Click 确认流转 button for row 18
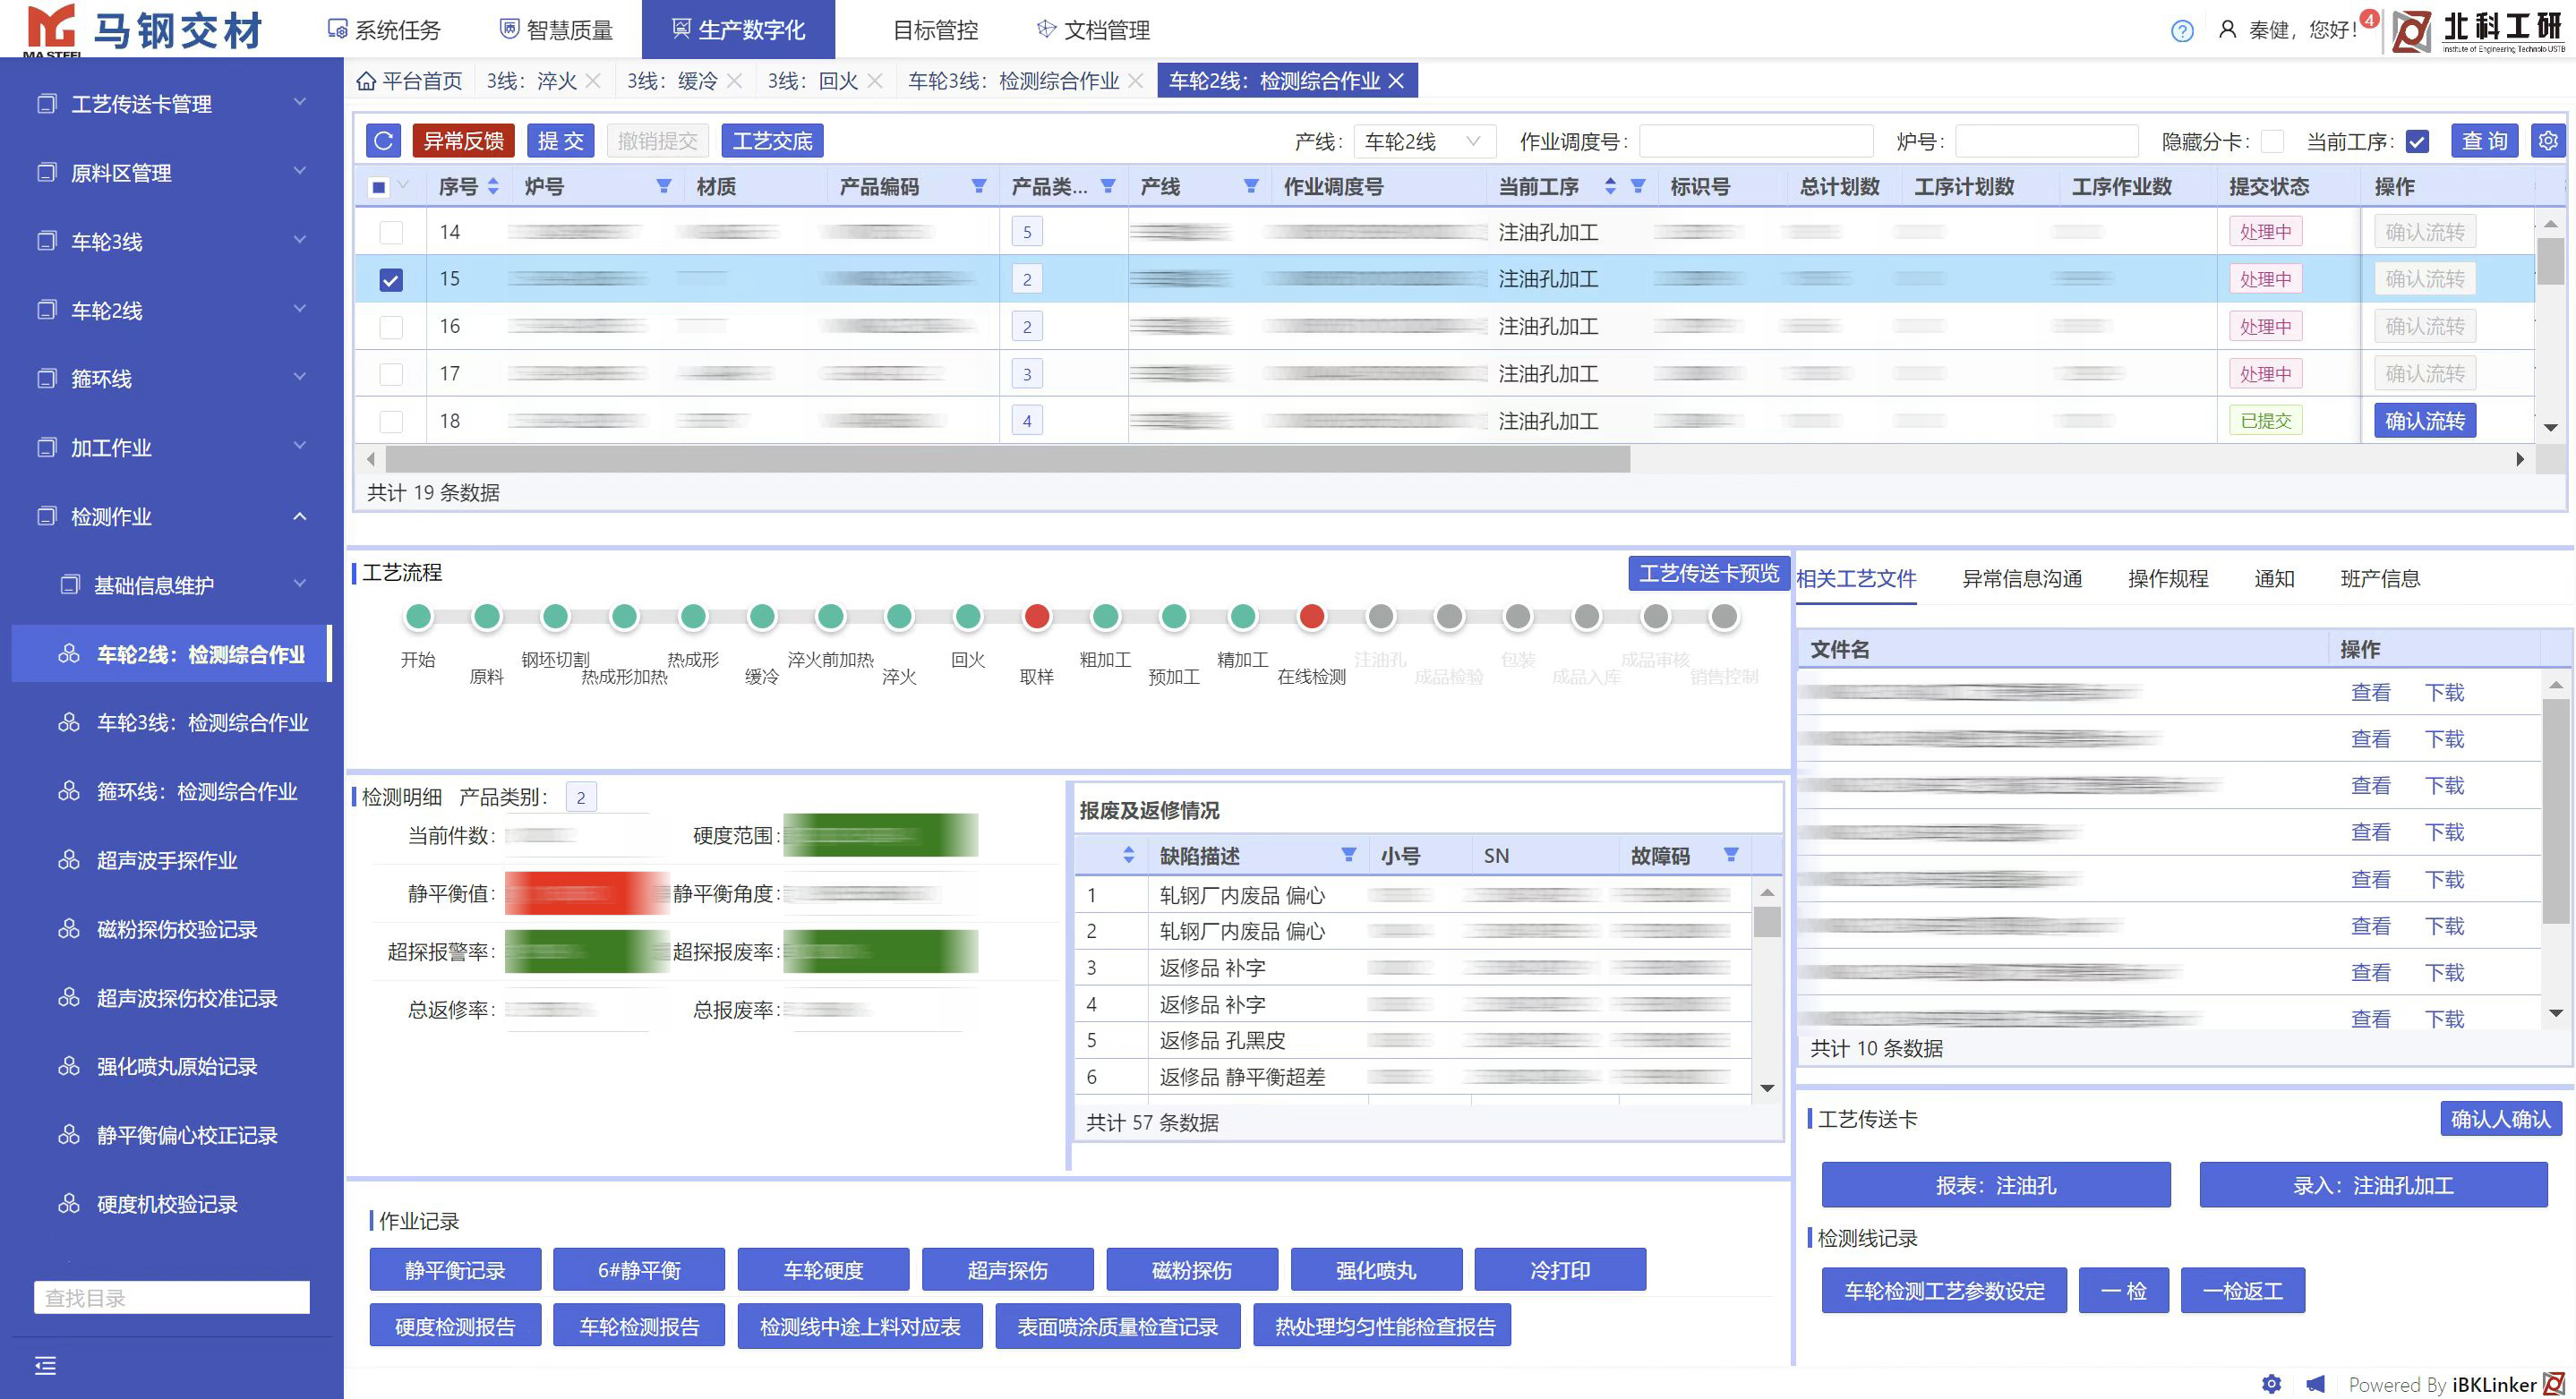The height and width of the screenshot is (1399, 2576). point(2424,421)
